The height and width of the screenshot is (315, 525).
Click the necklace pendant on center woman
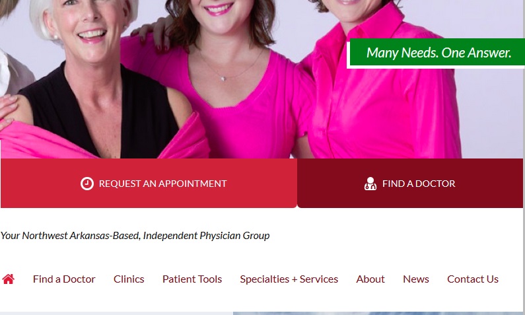224,79
